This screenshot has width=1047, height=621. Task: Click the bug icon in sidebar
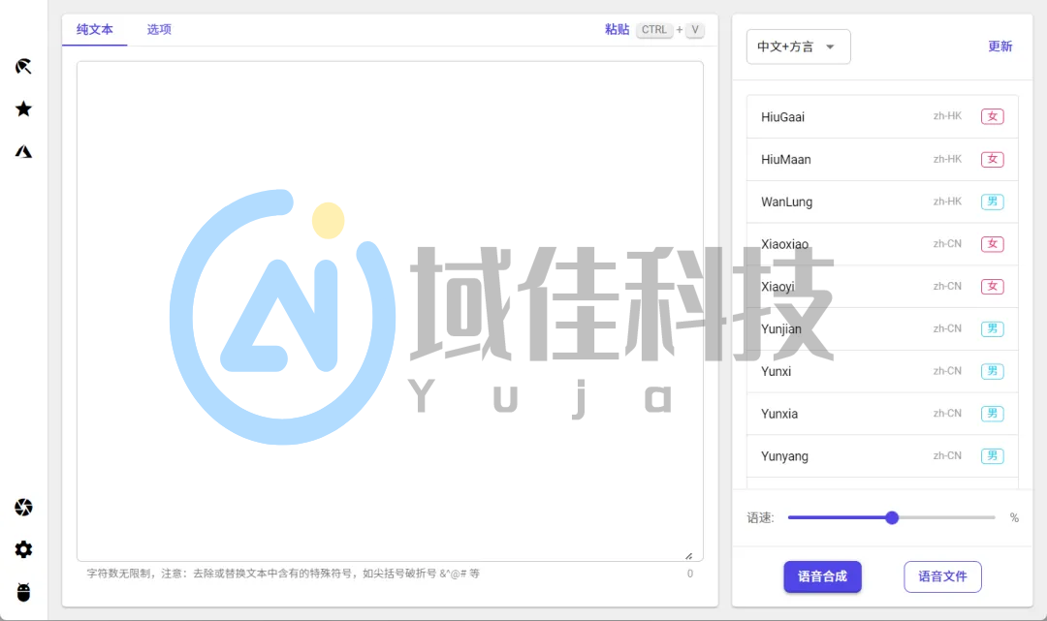(23, 592)
